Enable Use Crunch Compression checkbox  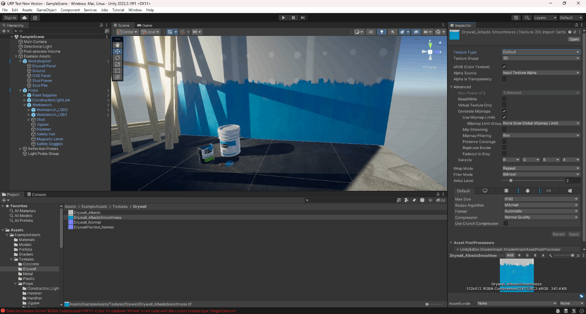[506, 223]
